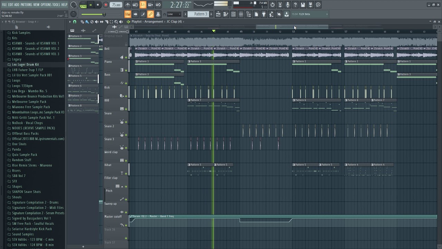Select the playlist paint brush tool
The width and height of the screenshot is (442, 249).
tap(87, 22)
